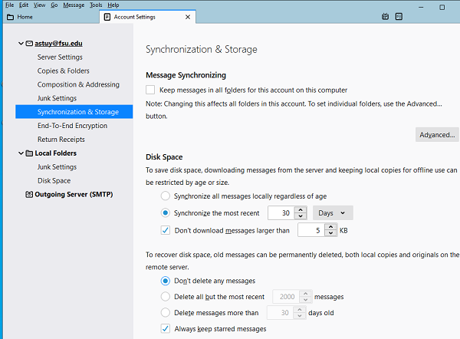Open End-To-End Encryption settings
Viewport: 460px width, 339px height.
tap(73, 126)
